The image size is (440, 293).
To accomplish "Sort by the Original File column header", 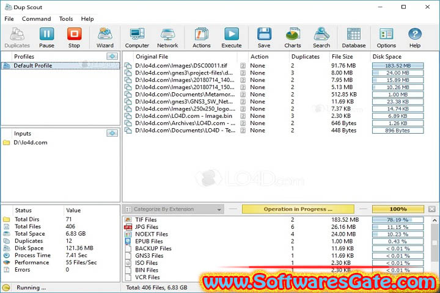I will (x=152, y=56).
